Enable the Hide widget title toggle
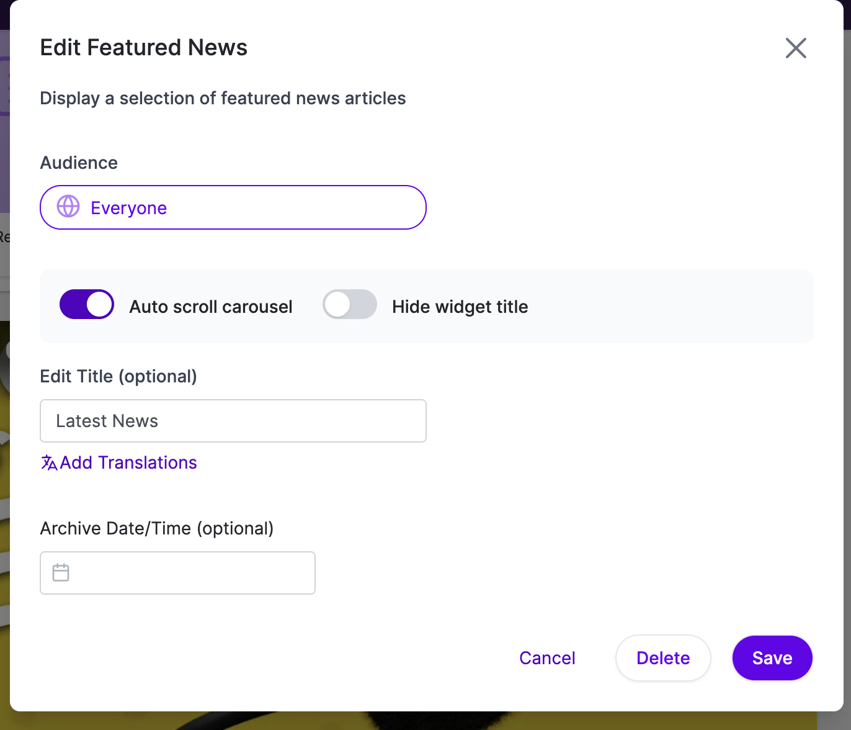 click(350, 304)
